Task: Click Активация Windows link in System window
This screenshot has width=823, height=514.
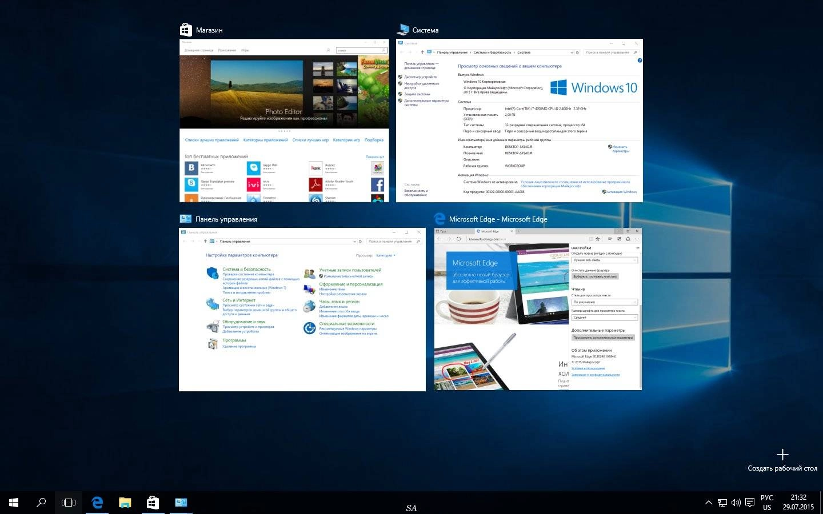Action: [621, 192]
